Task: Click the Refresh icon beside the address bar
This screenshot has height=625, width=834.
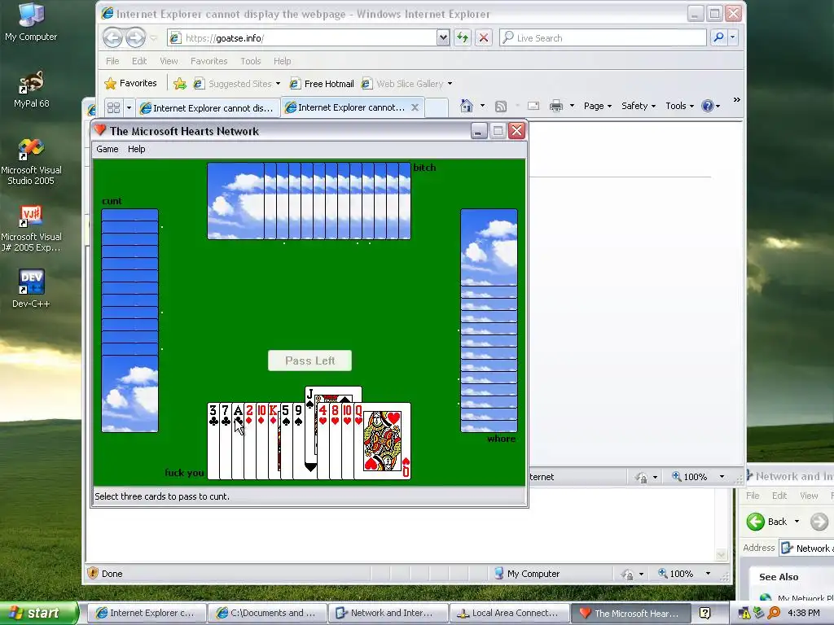Action: pos(463,37)
